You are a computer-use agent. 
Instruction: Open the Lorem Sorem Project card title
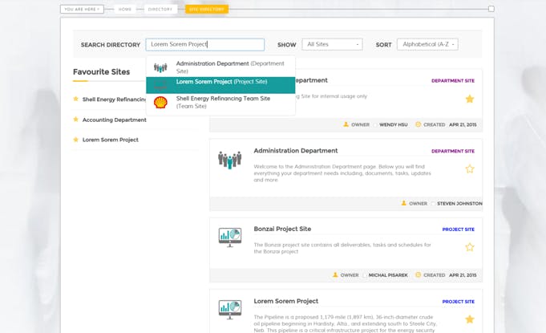coord(286,301)
